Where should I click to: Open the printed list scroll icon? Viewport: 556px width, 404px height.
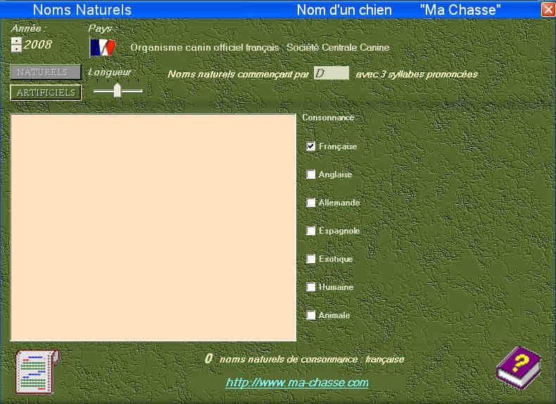tap(37, 372)
